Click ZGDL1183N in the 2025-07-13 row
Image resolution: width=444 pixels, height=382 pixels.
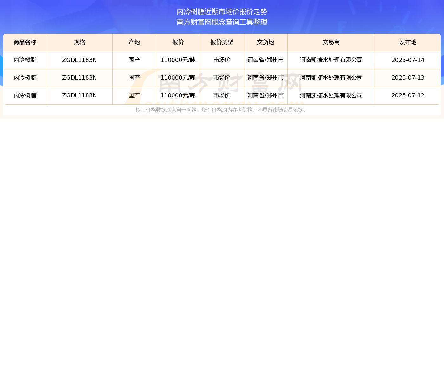point(80,78)
